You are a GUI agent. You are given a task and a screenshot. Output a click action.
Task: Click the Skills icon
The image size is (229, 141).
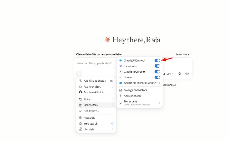click(x=80, y=99)
